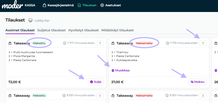Viewport: 218px width, 103px height.
Task: Open three-dot menu on 27,00 € order
Action: coord(203,43)
